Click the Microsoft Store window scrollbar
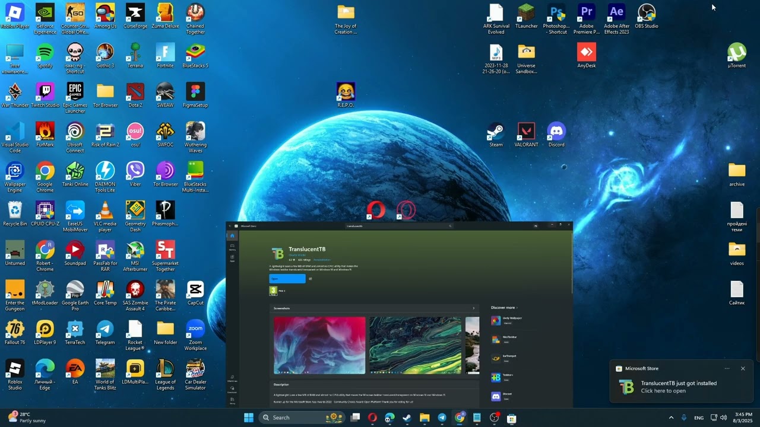 pyautogui.click(x=572, y=262)
